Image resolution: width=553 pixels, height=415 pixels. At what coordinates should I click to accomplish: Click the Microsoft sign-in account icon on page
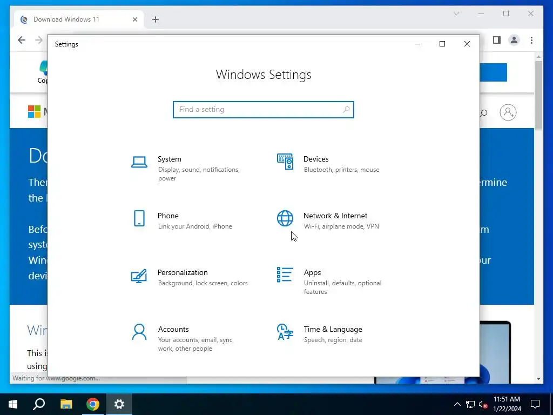coord(508,112)
